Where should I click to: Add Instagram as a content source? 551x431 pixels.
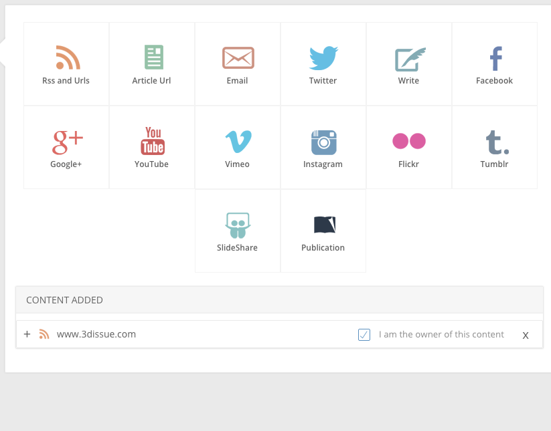[323, 147]
